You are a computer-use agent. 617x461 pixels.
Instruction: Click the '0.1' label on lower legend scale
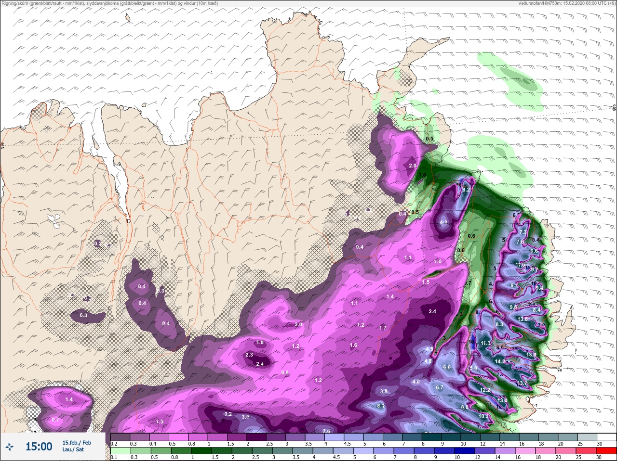(x=114, y=458)
